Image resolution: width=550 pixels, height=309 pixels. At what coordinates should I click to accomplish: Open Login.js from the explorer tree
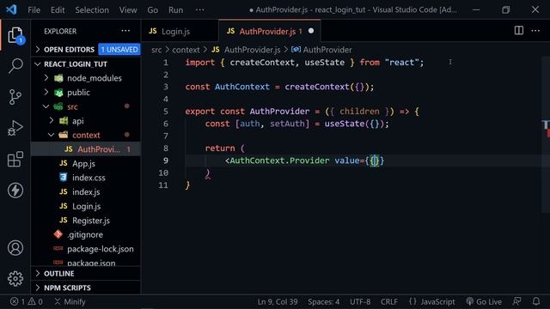pyautogui.click(x=86, y=206)
